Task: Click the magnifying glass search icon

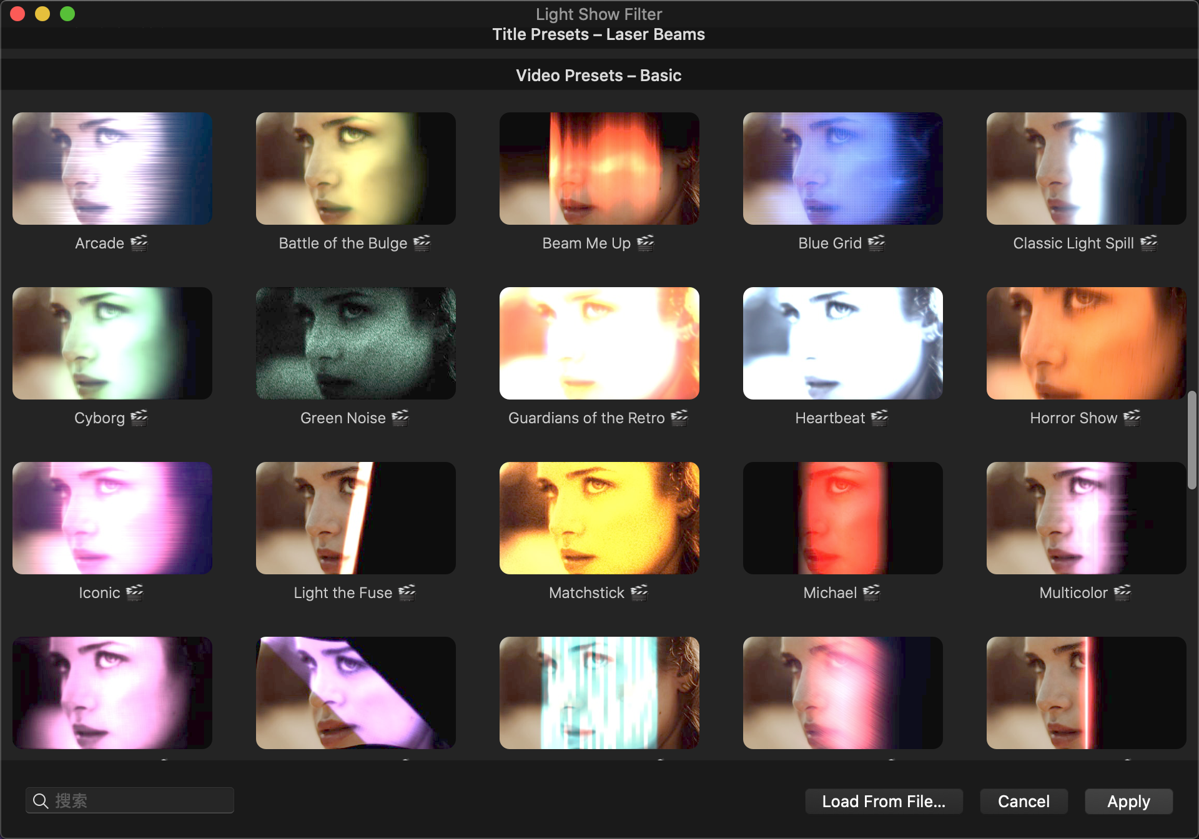Action: pyautogui.click(x=41, y=801)
